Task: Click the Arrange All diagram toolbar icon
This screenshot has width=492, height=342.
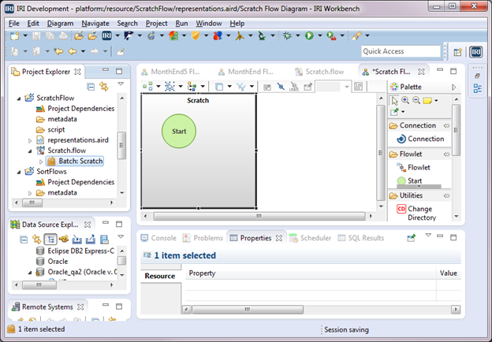Action: pyautogui.click(x=147, y=86)
